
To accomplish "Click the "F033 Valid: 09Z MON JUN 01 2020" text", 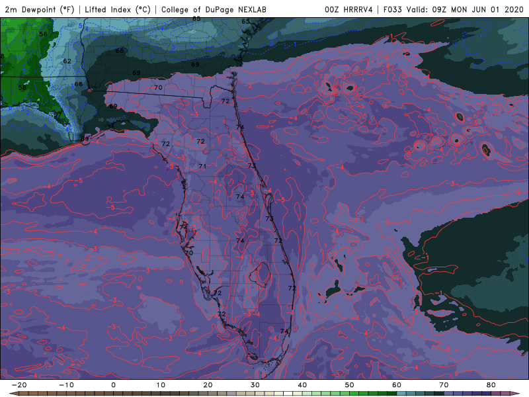I will tap(454, 9).
